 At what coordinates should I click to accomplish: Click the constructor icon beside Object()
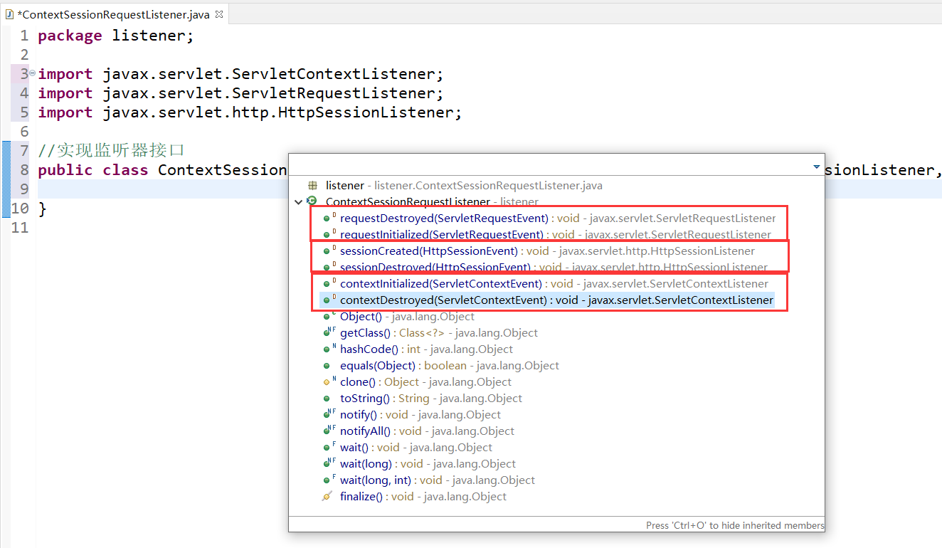(x=327, y=316)
